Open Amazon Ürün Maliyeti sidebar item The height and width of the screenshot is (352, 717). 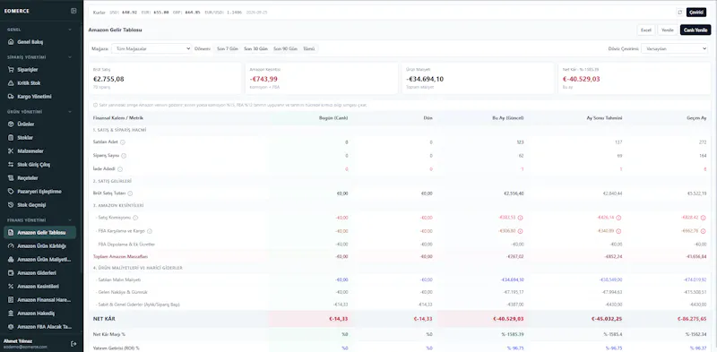[39, 260]
